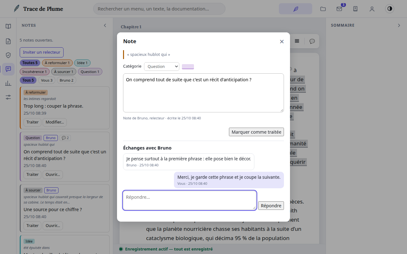Viewport: 407px width, 254px height.
Task: Click the comment bubble icon in the editor toolbar
Action: point(312,41)
